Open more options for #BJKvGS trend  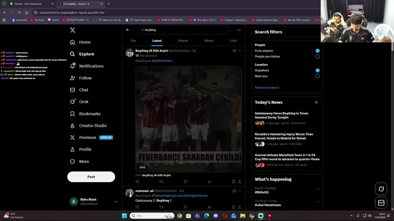pos(318,189)
